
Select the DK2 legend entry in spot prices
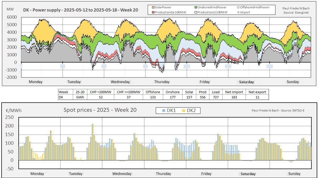click(x=189, y=111)
